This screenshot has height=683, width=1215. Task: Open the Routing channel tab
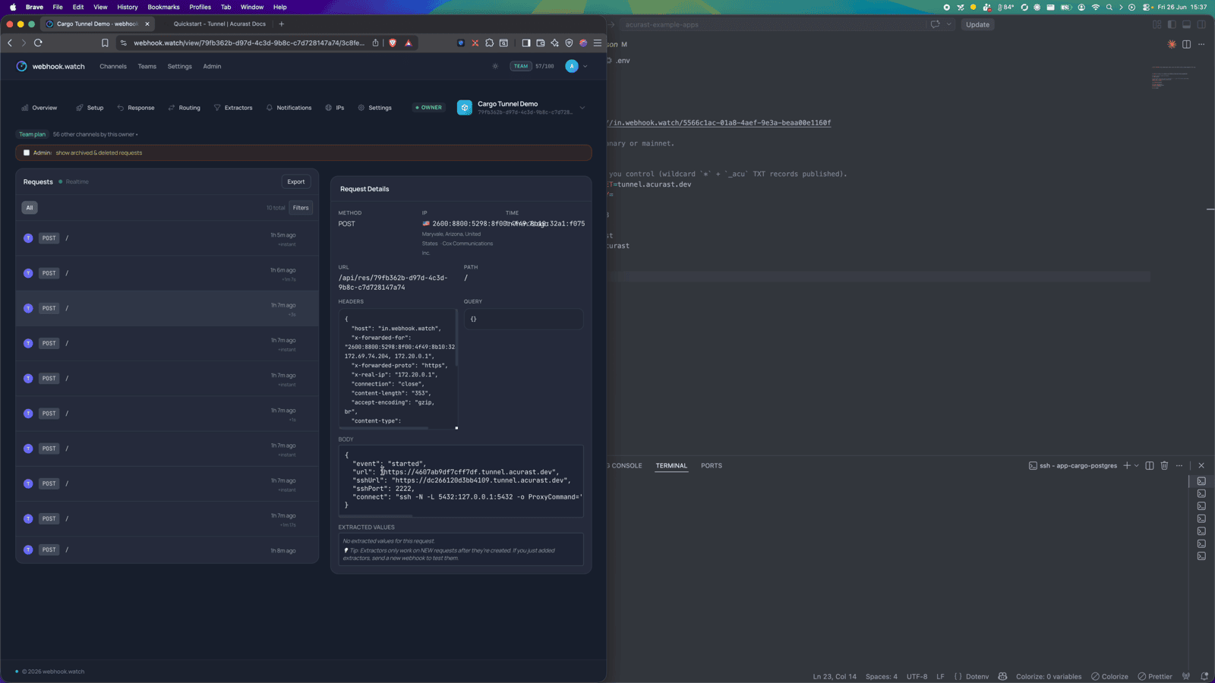tap(184, 108)
